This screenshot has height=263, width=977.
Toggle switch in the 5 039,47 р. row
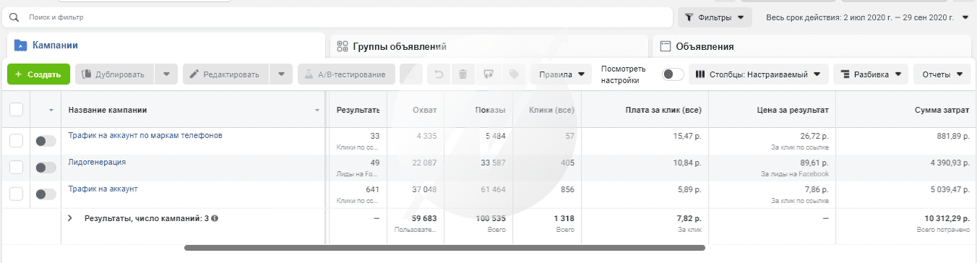pyautogui.click(x=46, y=194)
